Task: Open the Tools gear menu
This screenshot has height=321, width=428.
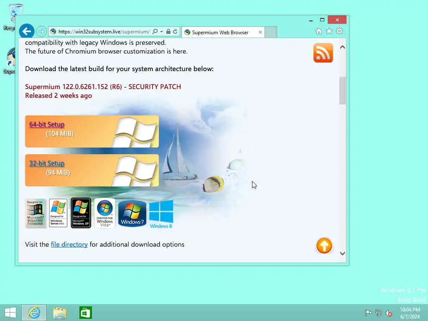Action: click(x=339, y=31)
